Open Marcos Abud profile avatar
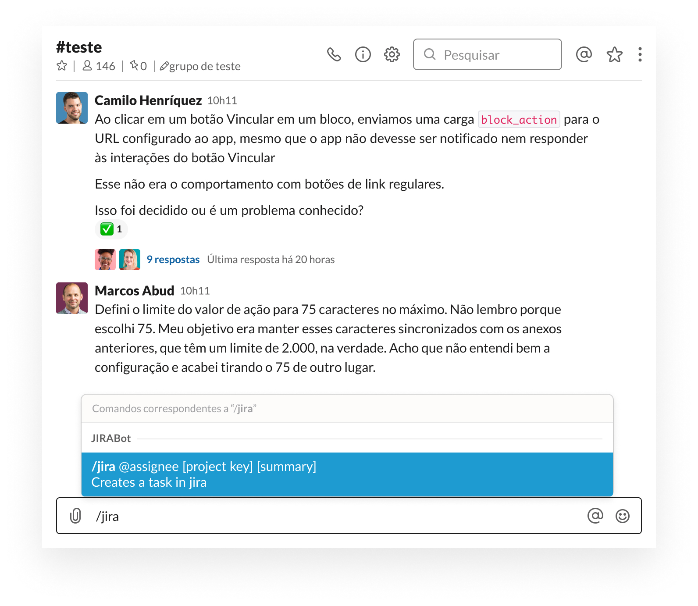The width and height of the screenshot is (698, 606). (x=72, y=298)
